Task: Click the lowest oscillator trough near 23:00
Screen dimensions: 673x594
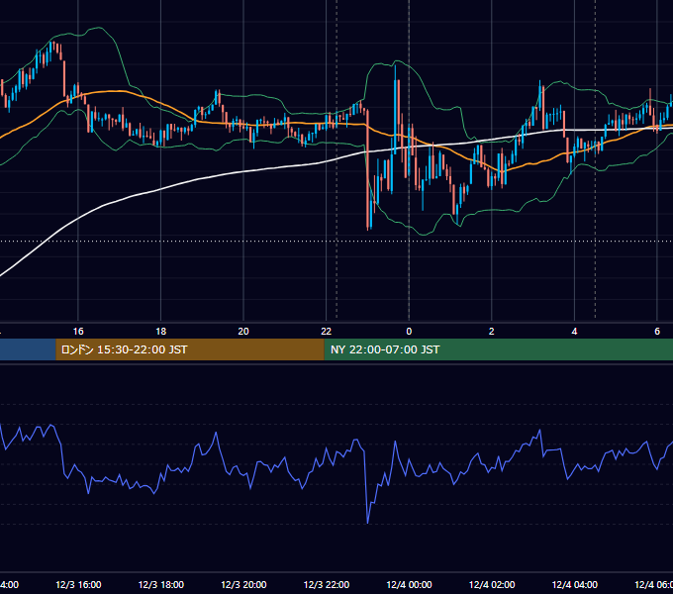Action: [x=368, y=523]
